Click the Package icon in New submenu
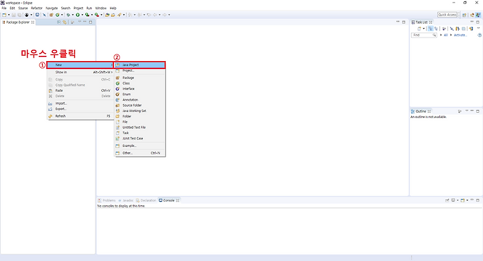This screenshot has height=261, width=483. pos(117,78)
